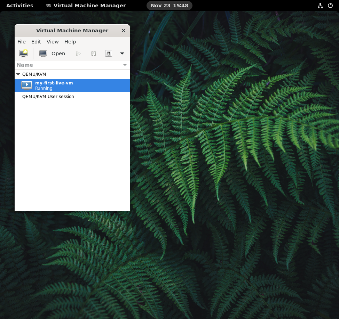Open the selected VM console

[53, 54]
